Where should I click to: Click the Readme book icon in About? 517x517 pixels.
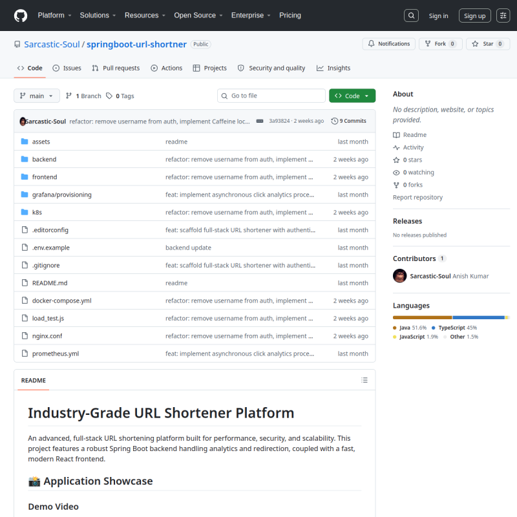click(396, 135)
